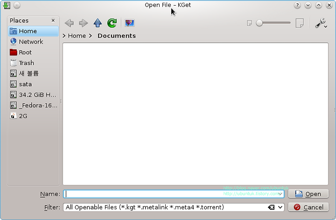The height and width of the screenshot is (220, 336).
Task: Close the Places panel
Action: coord(53,20)
